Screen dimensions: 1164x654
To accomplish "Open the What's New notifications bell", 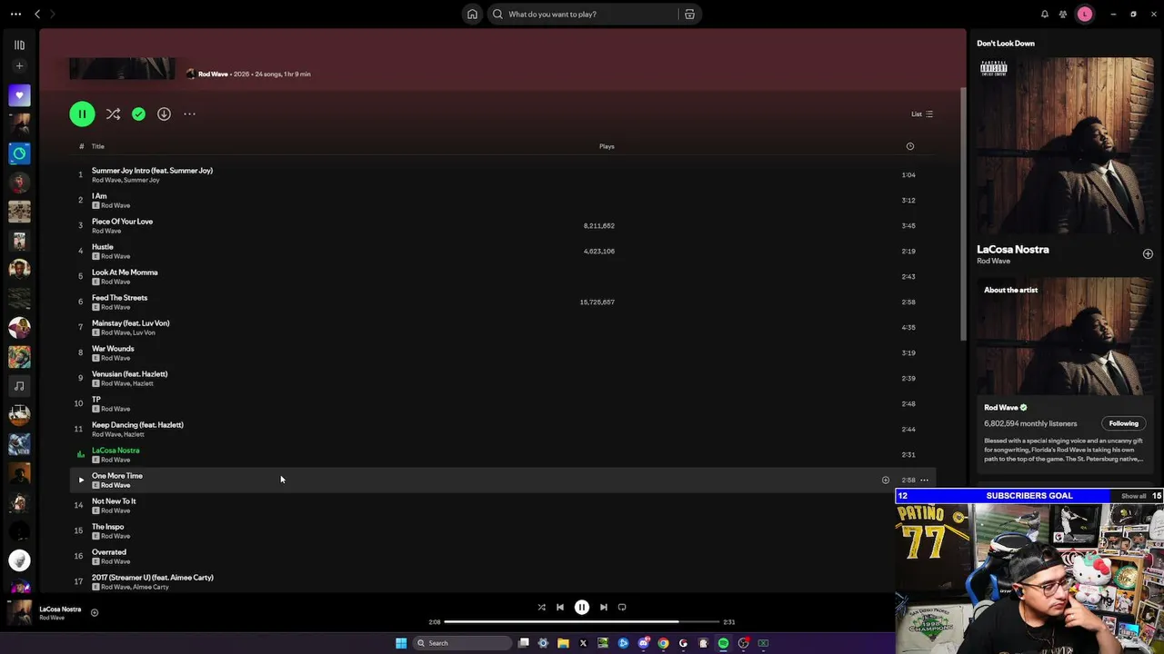I will [x=1045, y=14].
